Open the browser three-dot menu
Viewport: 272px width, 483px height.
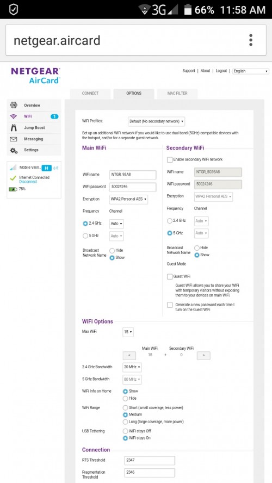pos(251,40)
